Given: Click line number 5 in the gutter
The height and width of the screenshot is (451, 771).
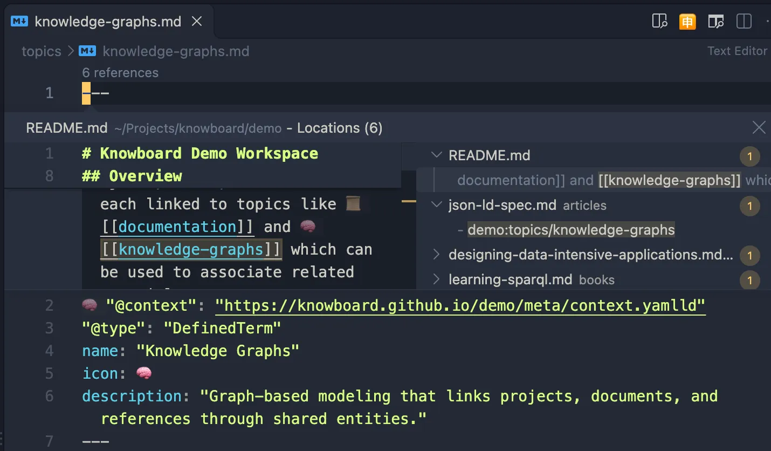Looking at the screenshot, I should 49,373.
